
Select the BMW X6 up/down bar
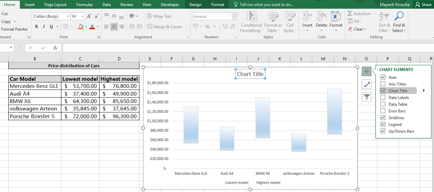click(x=263, y=118)
